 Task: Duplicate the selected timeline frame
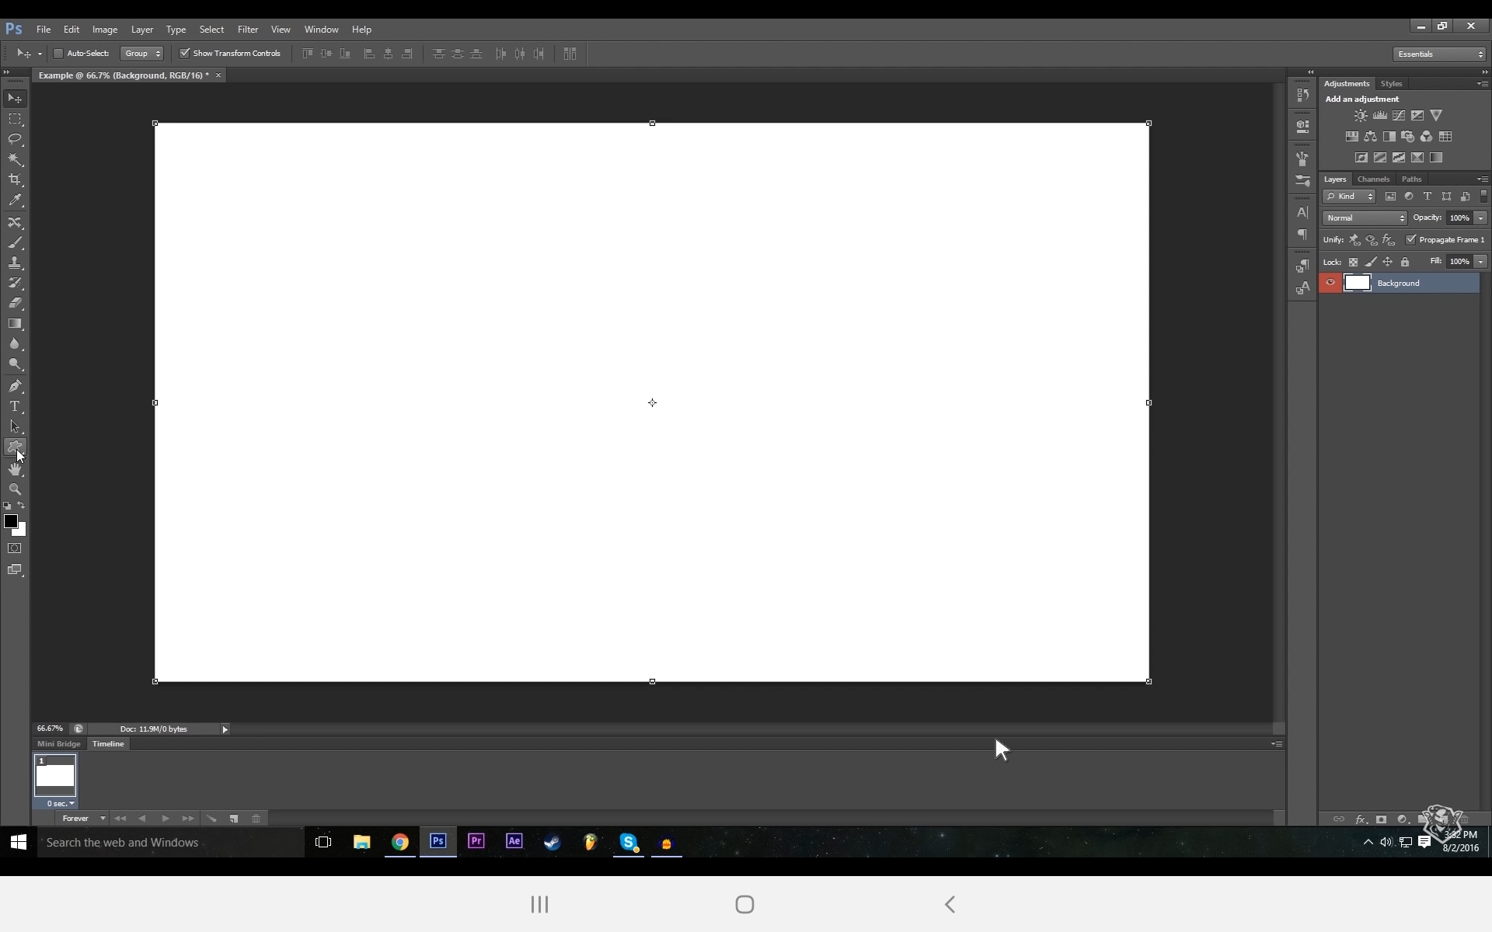[234, 819]
